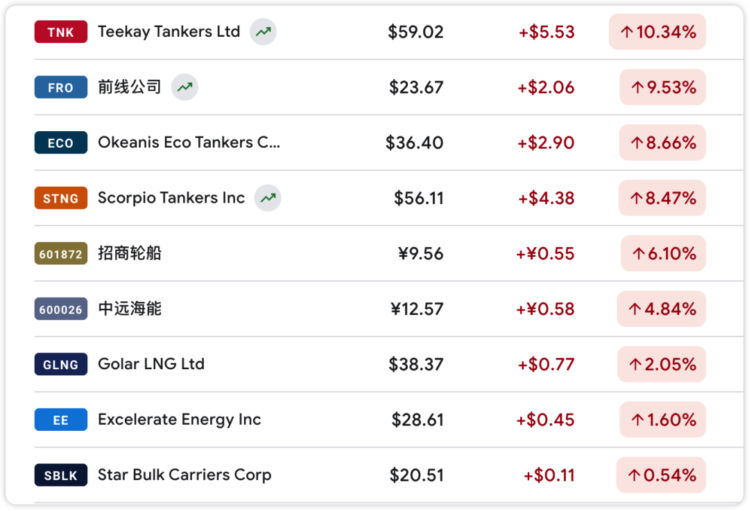The height and width of the screenshot is (510, 749).
Task: Click the STNG ticker badge
Action: coord(61,198)
